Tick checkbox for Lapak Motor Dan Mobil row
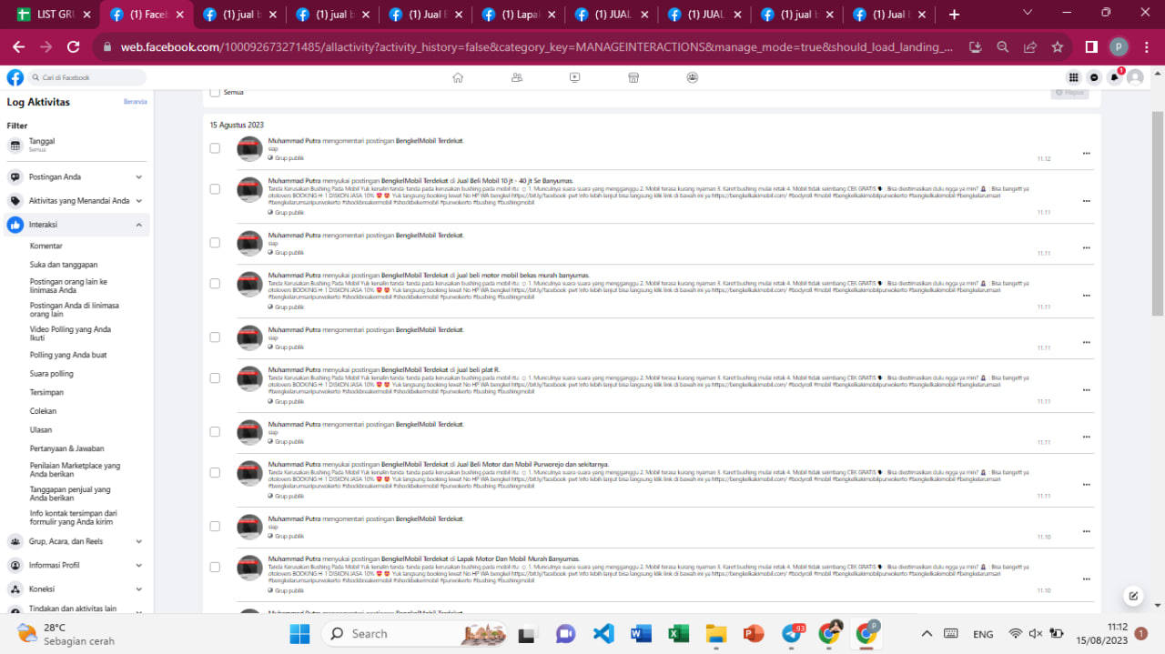The height and width of the screenshot is (654, 1165). coord(215,567)
